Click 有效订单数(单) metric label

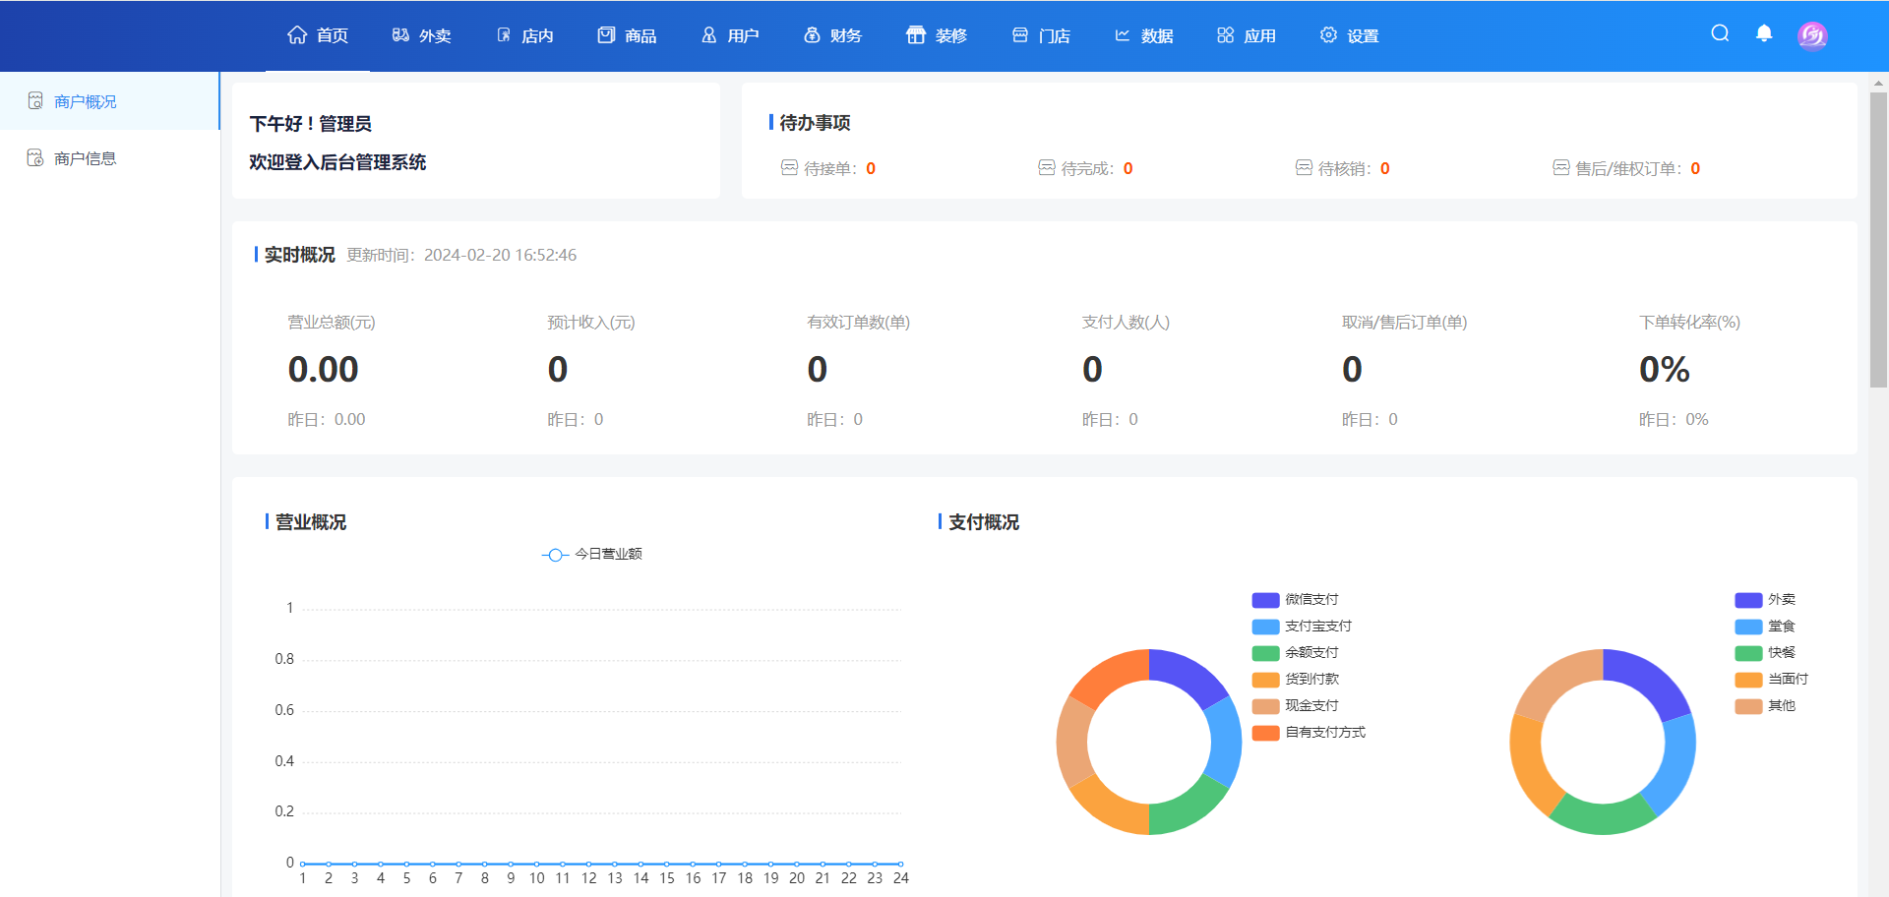pos(858,322)
